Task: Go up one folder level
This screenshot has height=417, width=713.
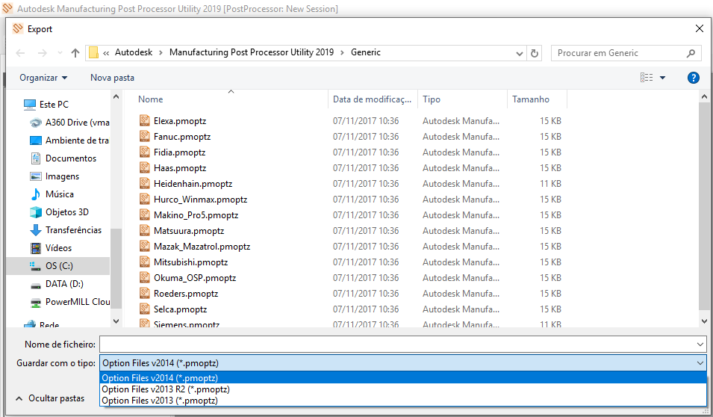Action: pyautogui.click(x=75, y=53)
